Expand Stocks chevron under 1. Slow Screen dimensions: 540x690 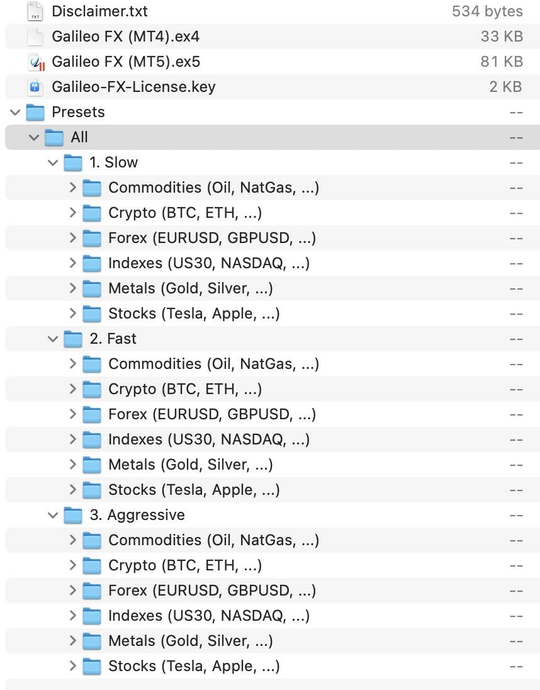coord(73,314)
